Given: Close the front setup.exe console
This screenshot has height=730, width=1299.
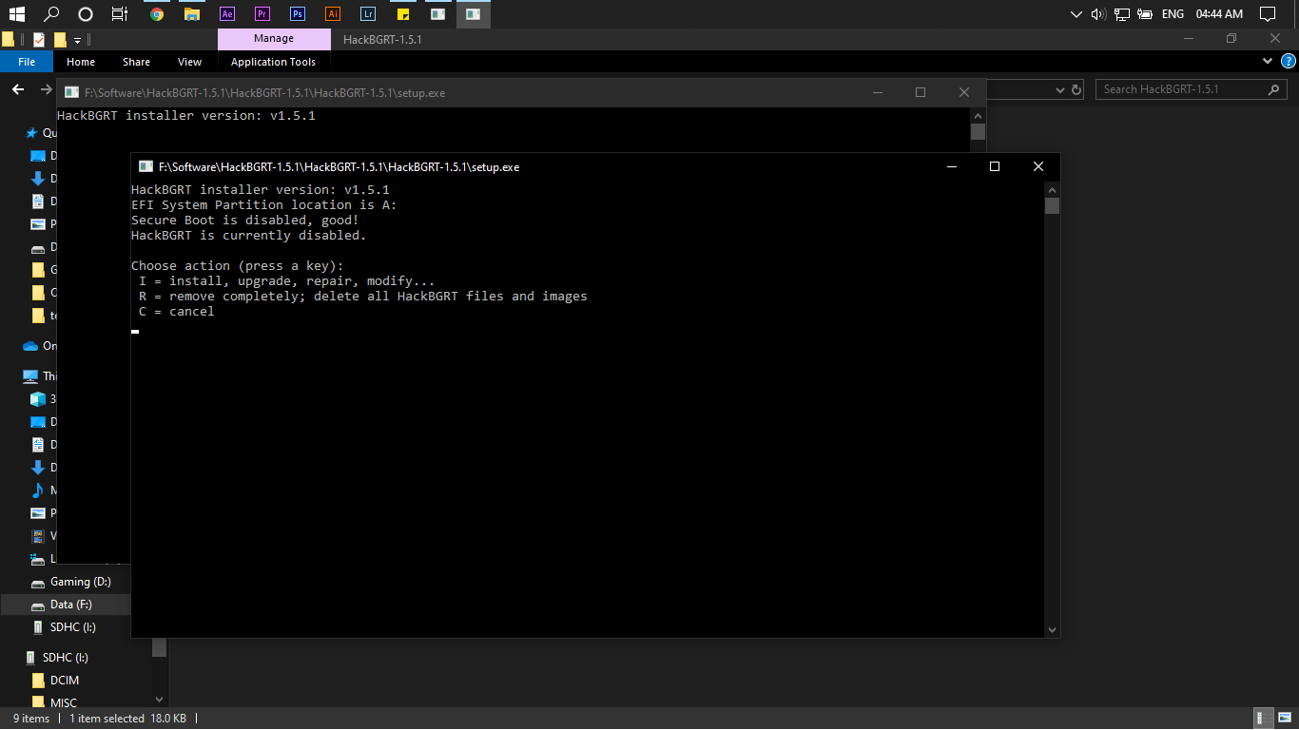Looking at the screenshot, I should tap(1038, 166).
